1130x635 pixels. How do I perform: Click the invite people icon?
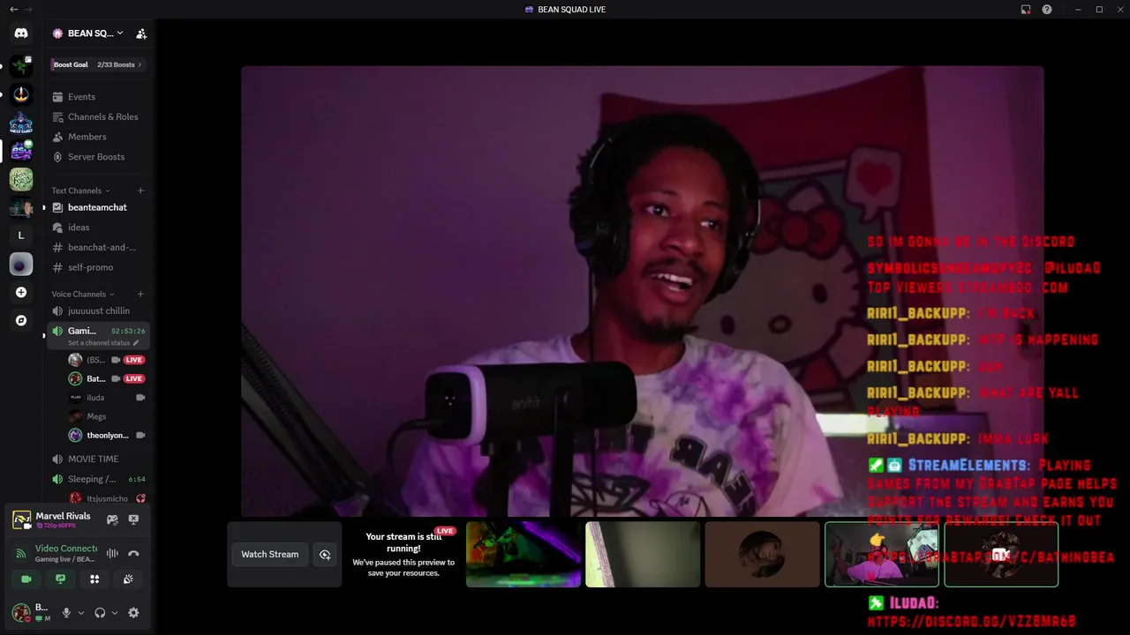pos(141,34)
